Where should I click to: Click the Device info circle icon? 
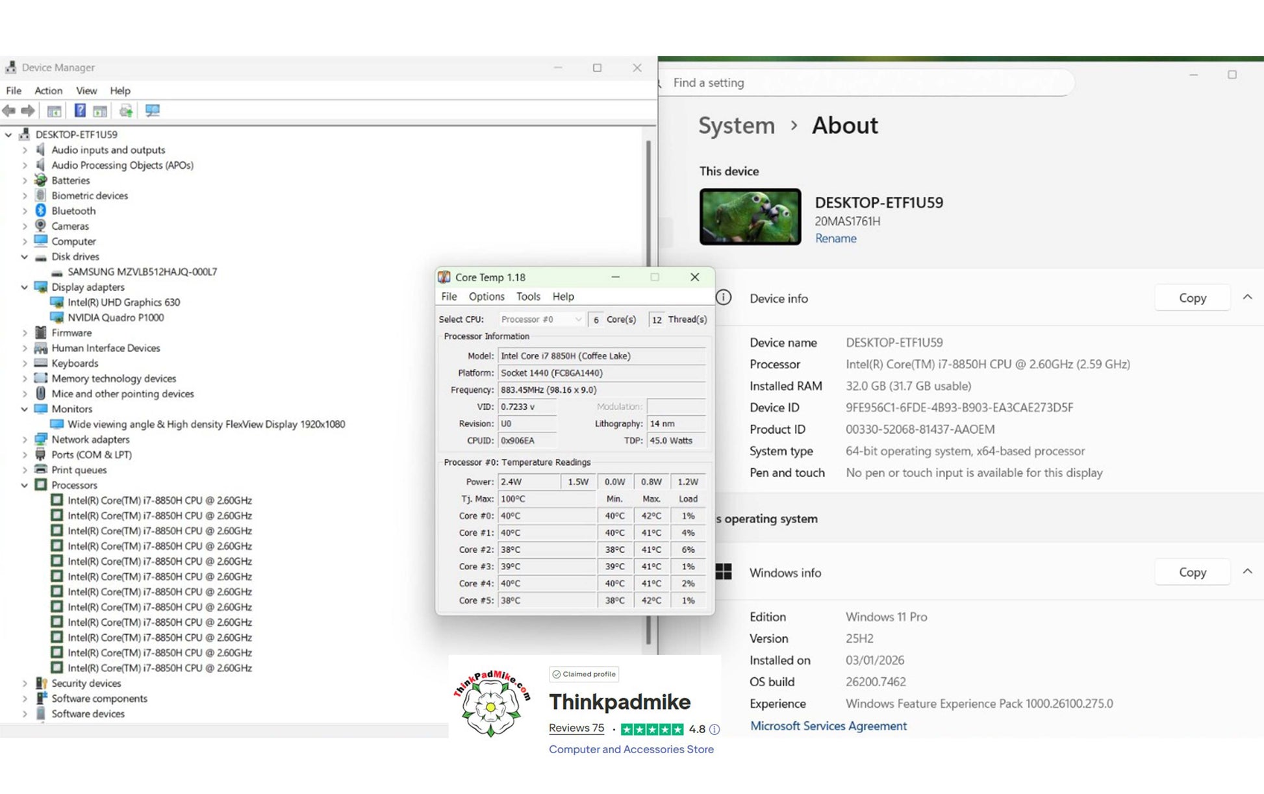coord(724,298)
